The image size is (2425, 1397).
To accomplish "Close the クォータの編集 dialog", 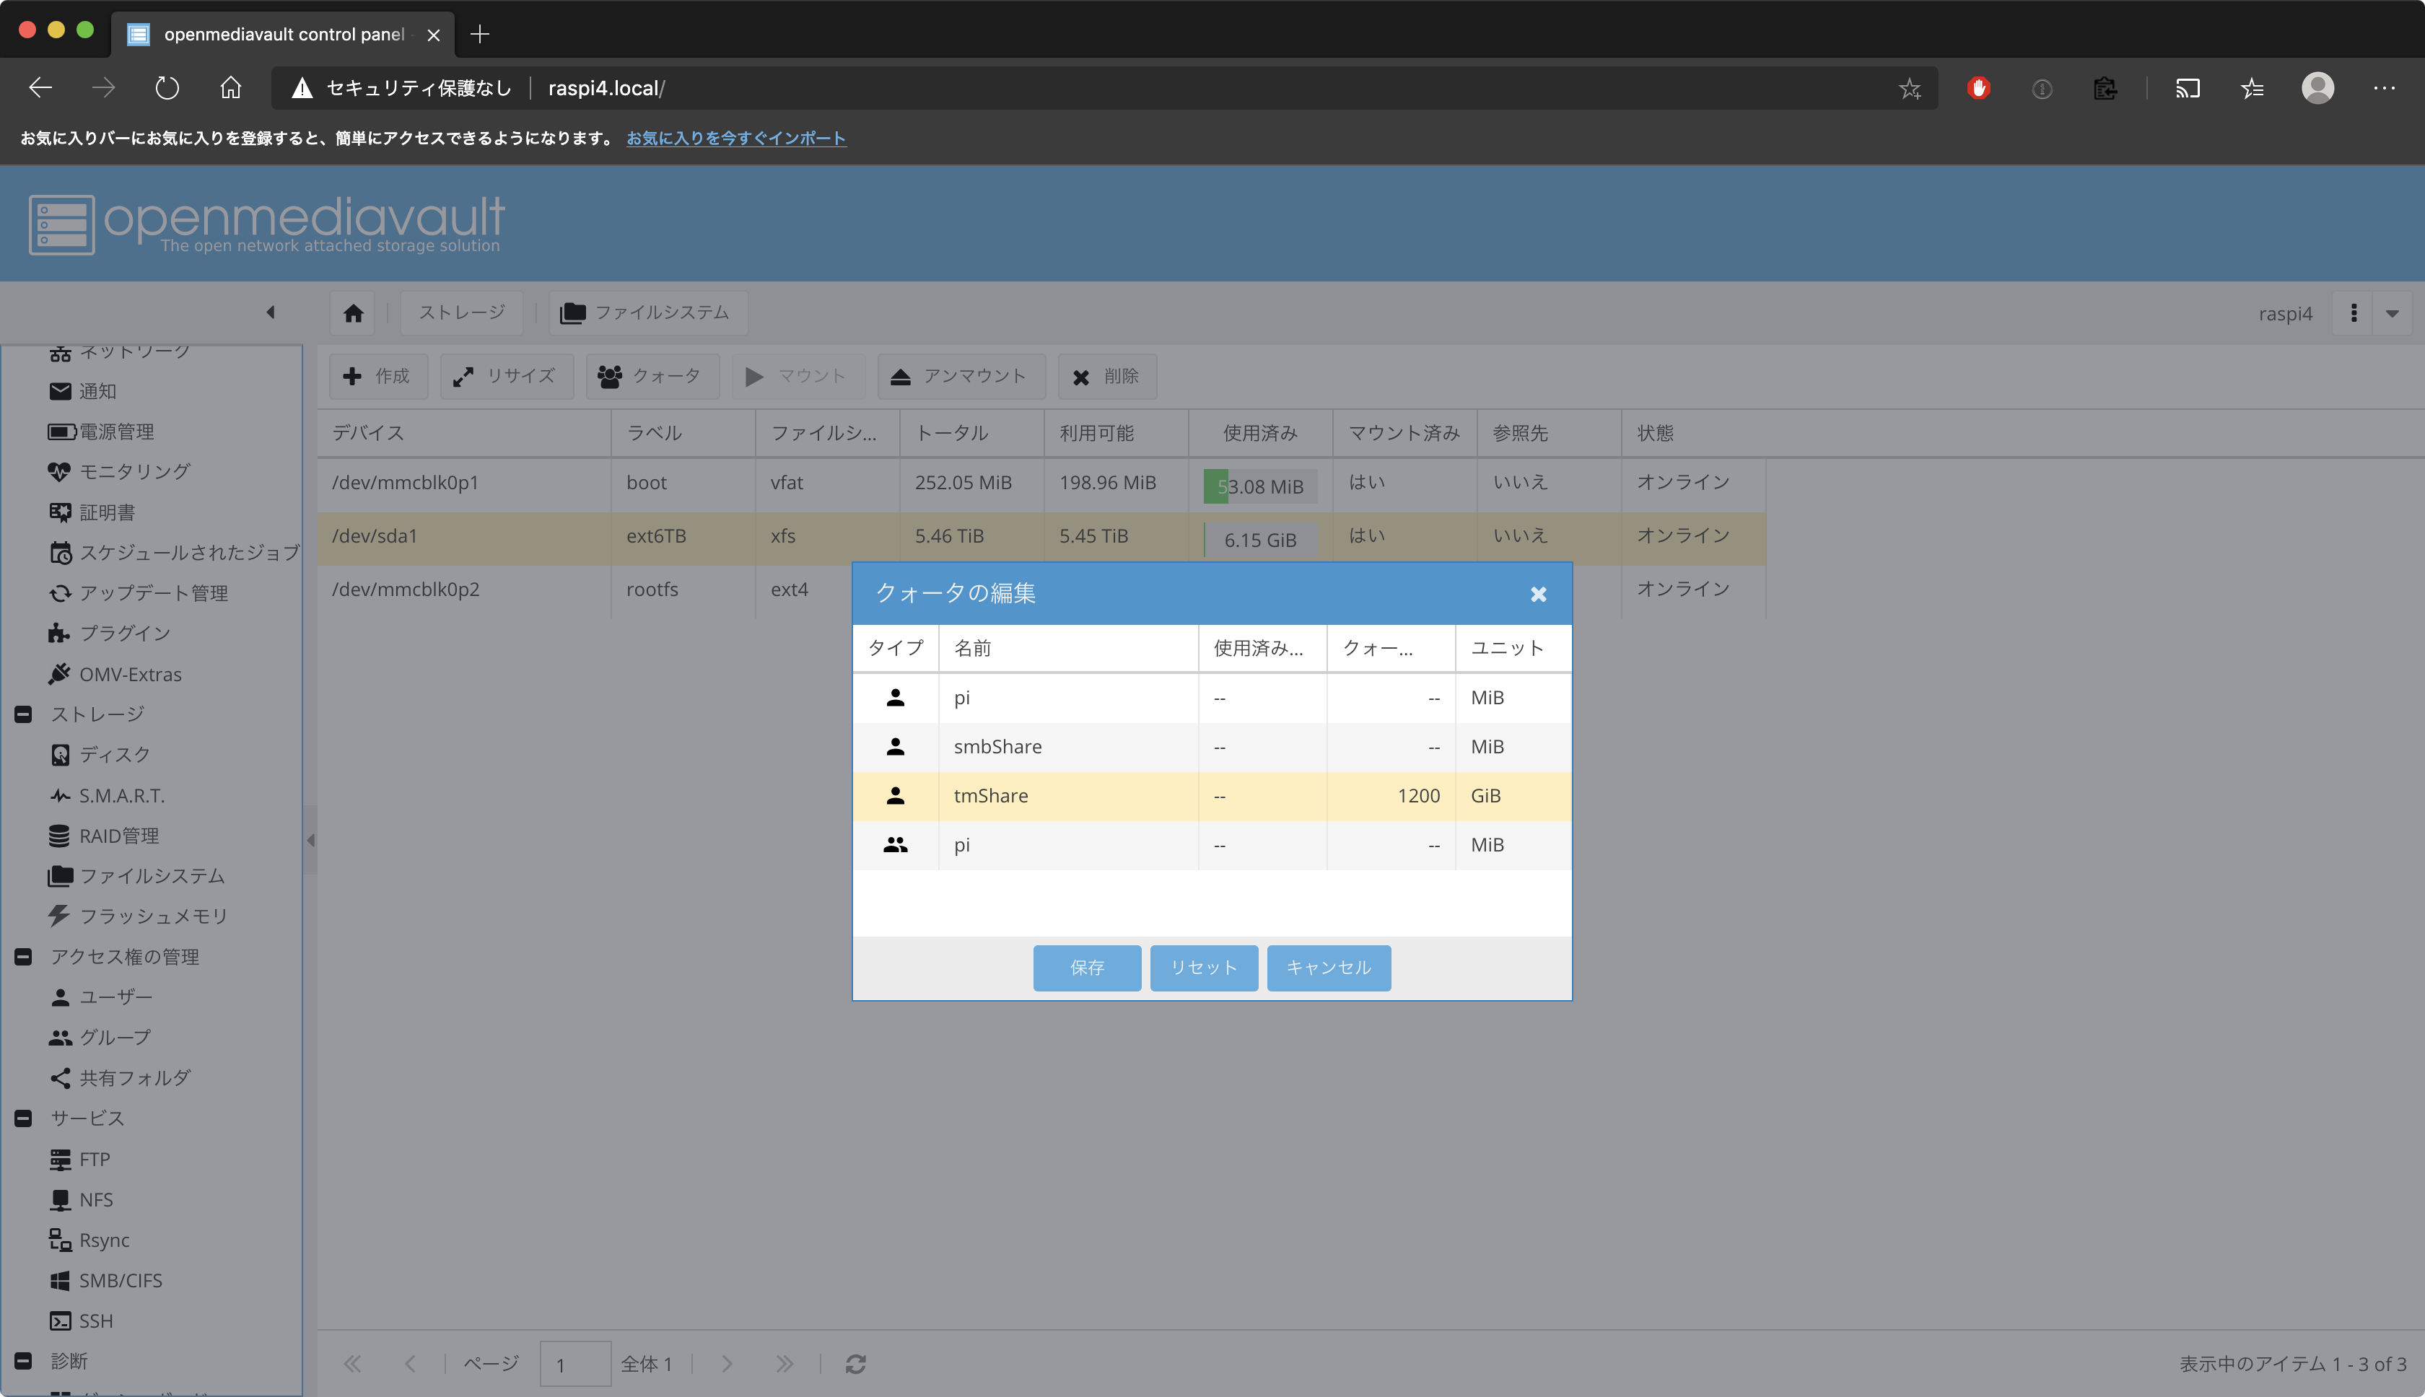I will (1538, 594).
